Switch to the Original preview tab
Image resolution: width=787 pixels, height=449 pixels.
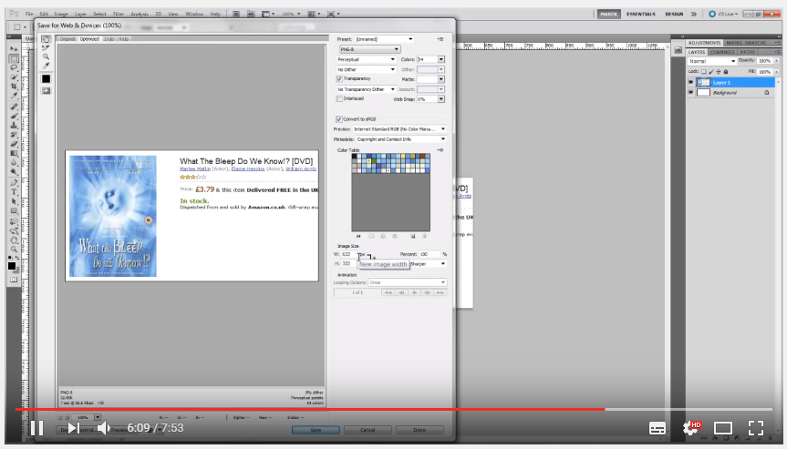67,39
